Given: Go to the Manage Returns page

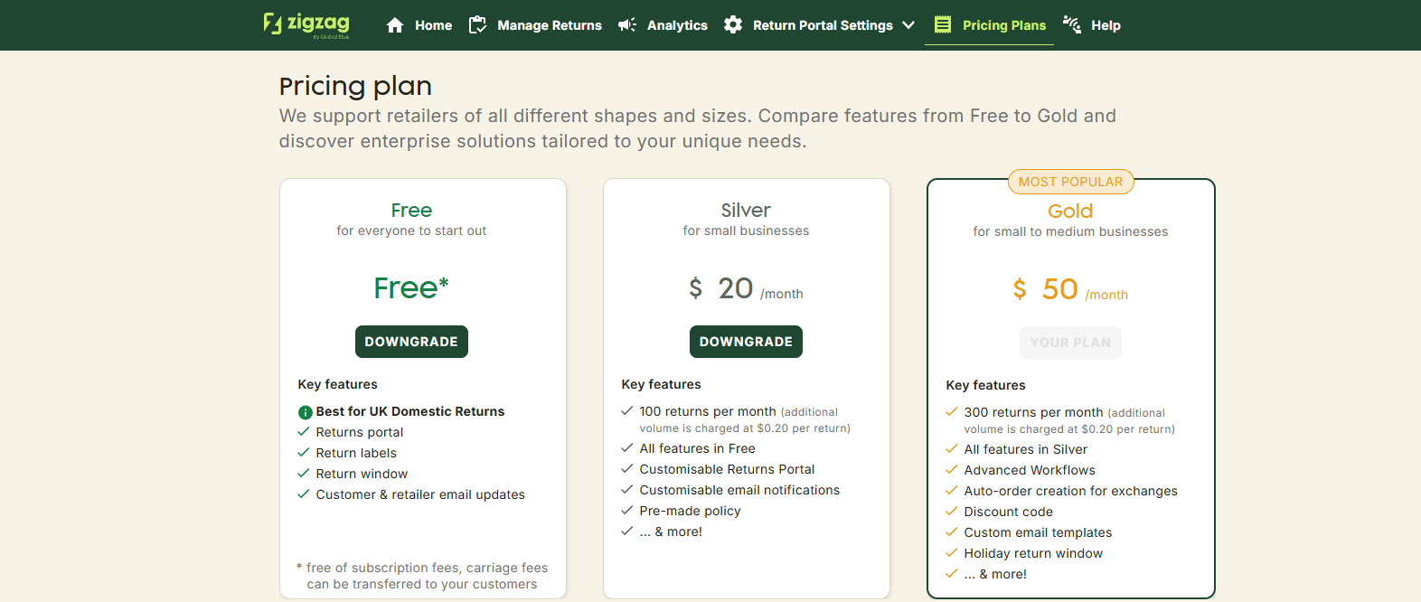Looking at the screenshot, I should (x=549, y=25).
